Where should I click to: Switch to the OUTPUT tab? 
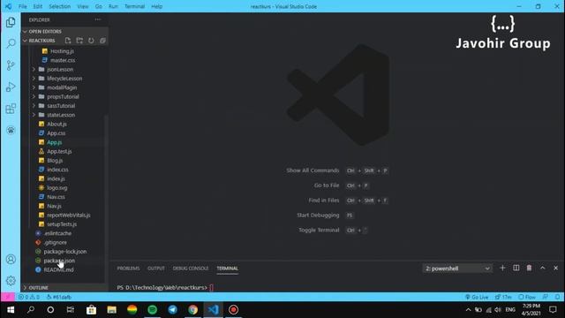point(156,269)
